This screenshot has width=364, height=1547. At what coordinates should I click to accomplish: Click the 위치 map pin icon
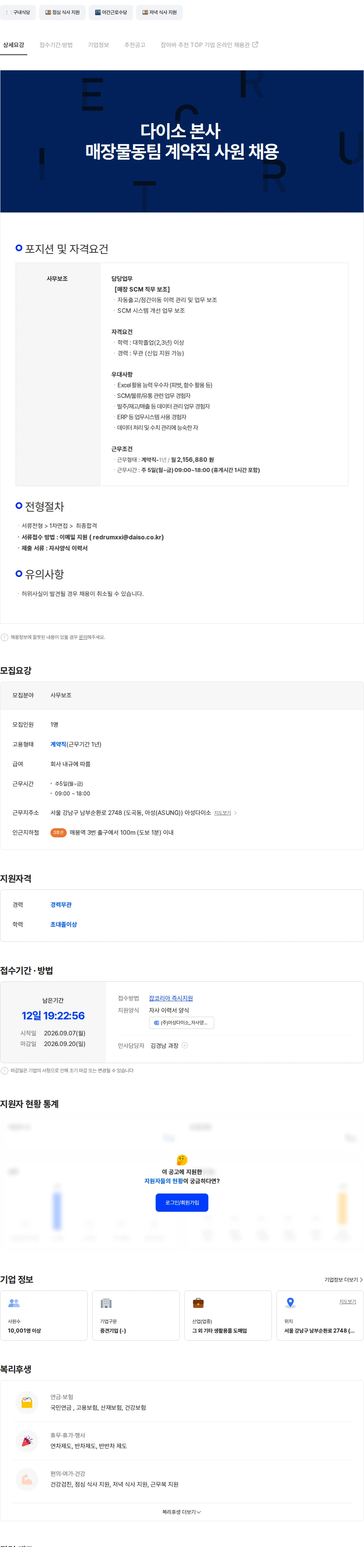pyautogui.click(x=290, y=1303)
